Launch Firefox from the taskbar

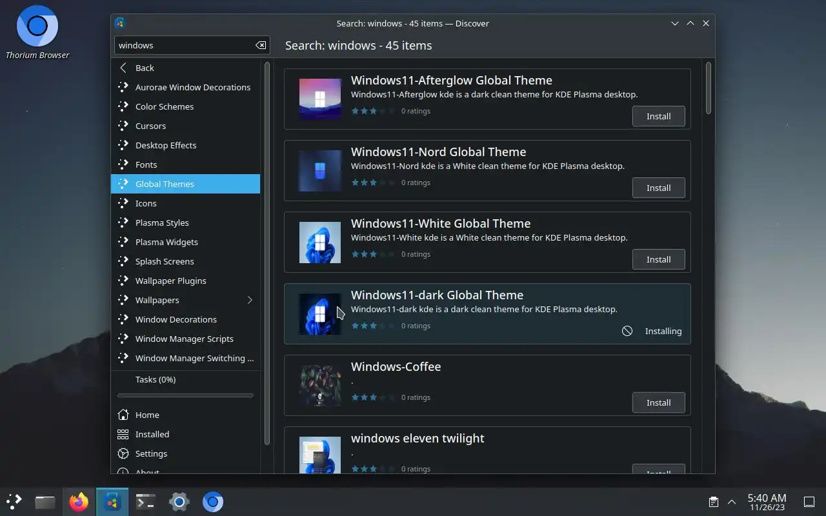[x=79, y=501]
